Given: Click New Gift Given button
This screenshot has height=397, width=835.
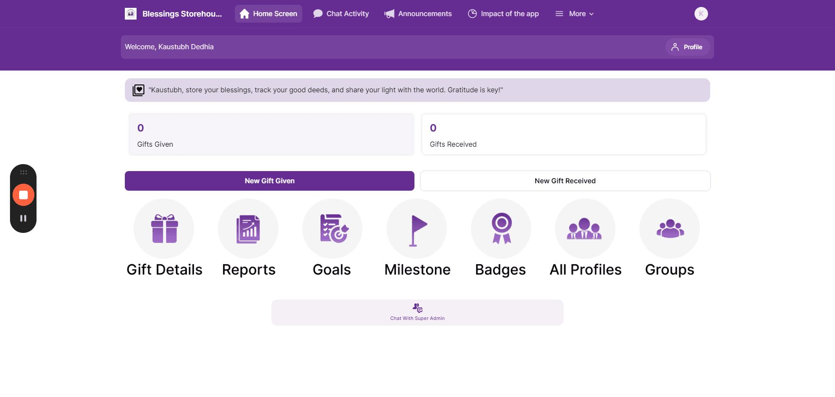Looking at the screenshot, I should [x=270, y=181].
